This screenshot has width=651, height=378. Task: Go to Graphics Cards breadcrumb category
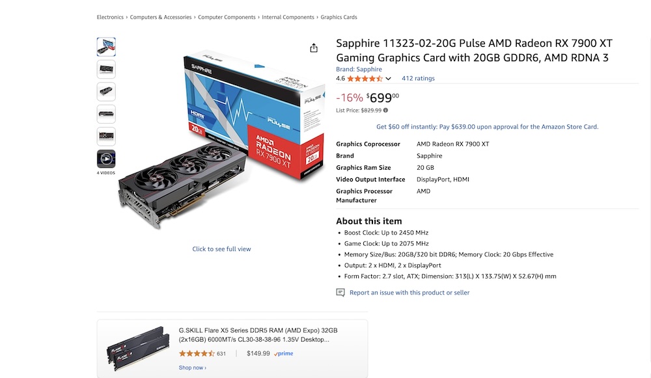(339, 18)
